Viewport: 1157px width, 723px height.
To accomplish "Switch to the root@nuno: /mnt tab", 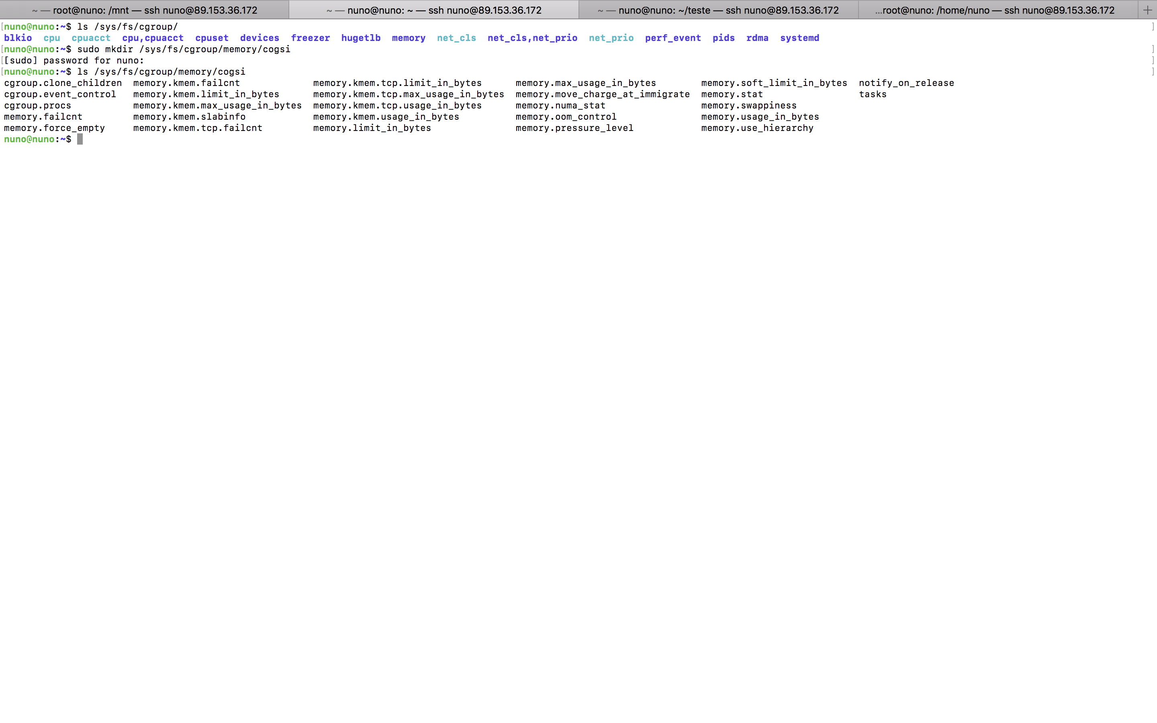I will tap(144, 10).
